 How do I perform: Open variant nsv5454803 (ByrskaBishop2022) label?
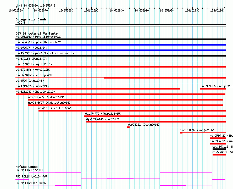38,42
